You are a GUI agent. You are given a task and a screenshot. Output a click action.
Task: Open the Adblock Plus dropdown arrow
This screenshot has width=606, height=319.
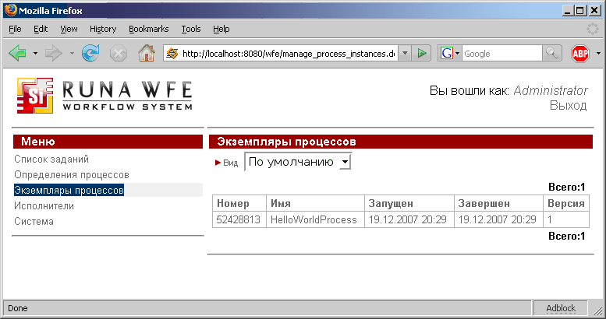[x=598, y=53]
